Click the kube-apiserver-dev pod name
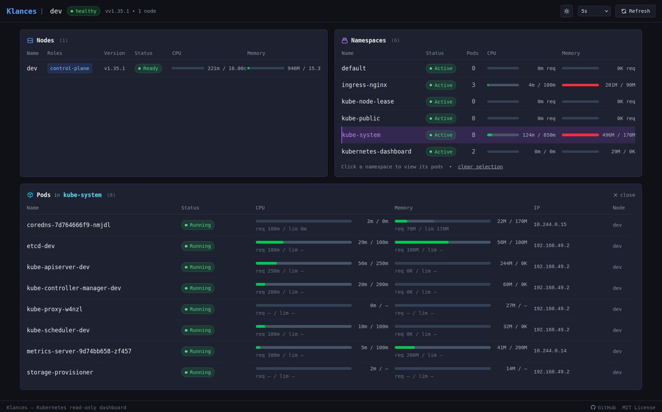The height and width of the screenshot is (412, 662). click(58, 267)
